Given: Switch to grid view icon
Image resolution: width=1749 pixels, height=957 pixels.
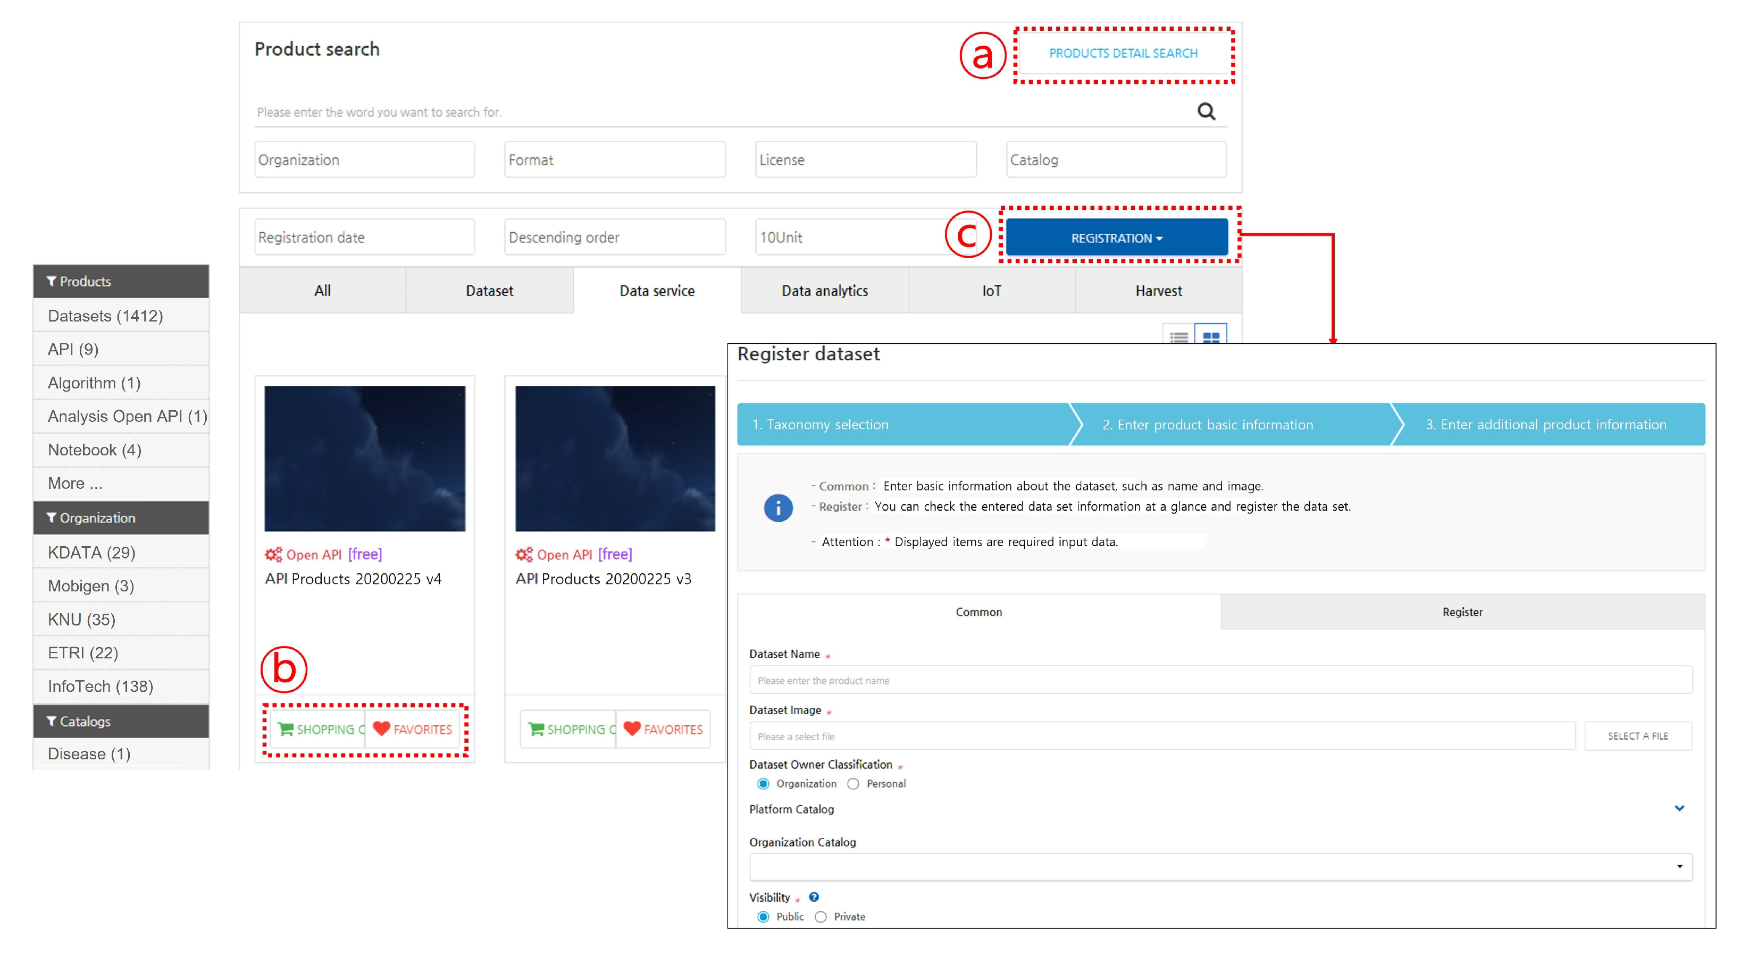Looking at the screenshot, I should (1211, 336).
